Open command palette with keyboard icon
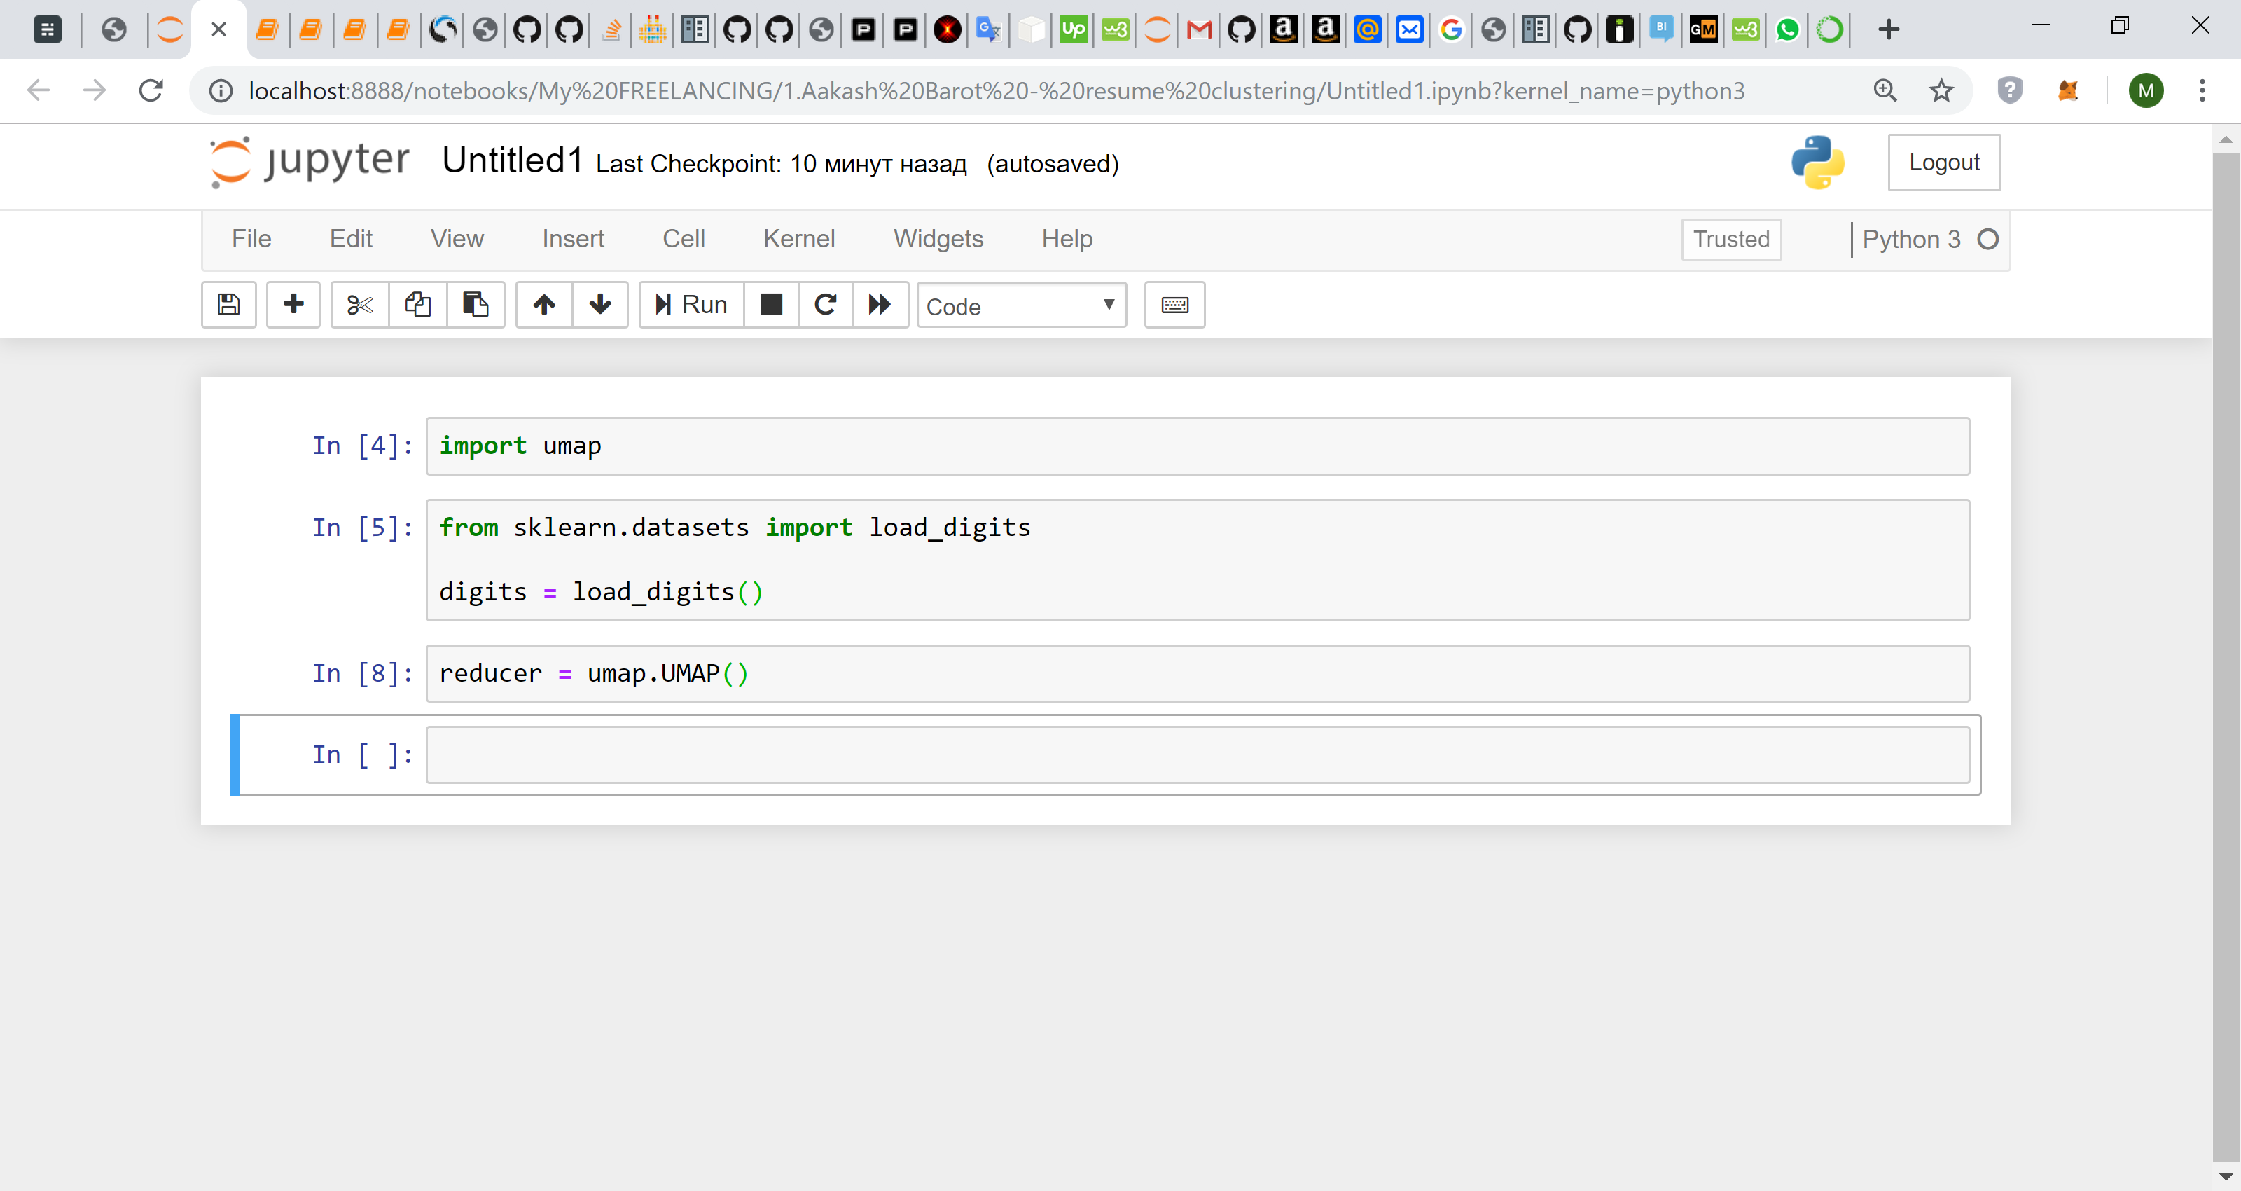 point(1174,305)
